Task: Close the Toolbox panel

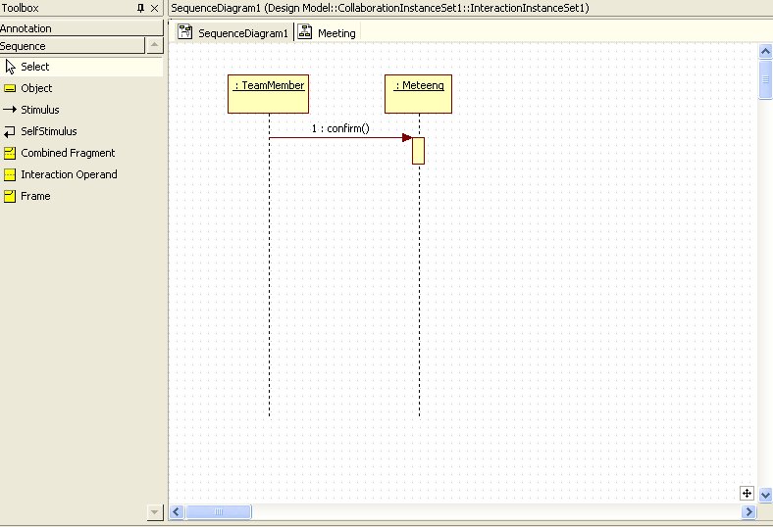Action: click(x=154, y=8)
